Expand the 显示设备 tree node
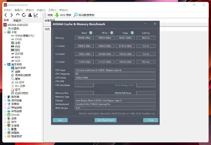Screen dimensions: 211x145 click(x=5, y=100)
